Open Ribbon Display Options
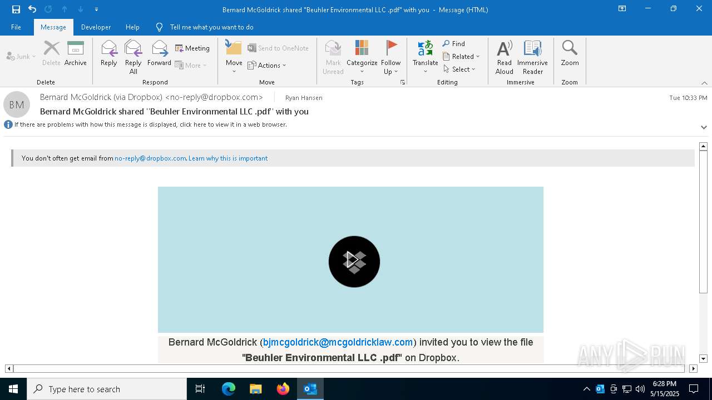Image resolution: width=712 pixels, height=400 pixels. pyautogui.click(x=622, y=9)
